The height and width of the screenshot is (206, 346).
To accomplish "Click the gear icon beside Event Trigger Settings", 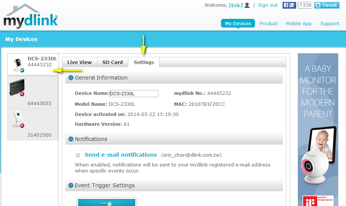I will pyautogui.click(x=71, y=186).
